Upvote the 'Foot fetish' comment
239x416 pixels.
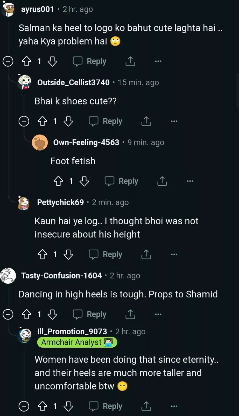[58, 181]
